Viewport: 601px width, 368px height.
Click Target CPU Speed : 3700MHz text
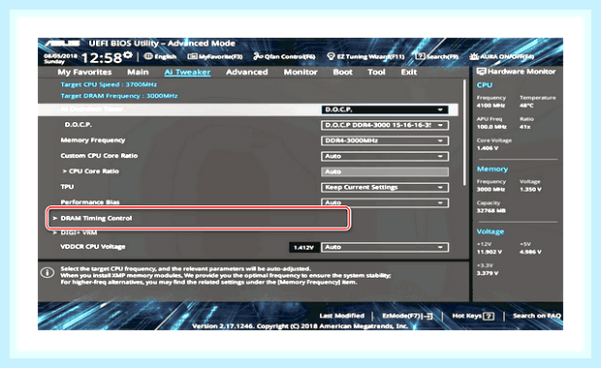point(109,84)
